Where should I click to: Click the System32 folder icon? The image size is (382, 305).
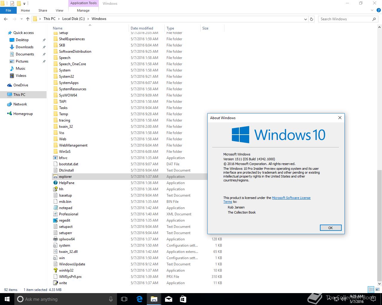[55, 77]
